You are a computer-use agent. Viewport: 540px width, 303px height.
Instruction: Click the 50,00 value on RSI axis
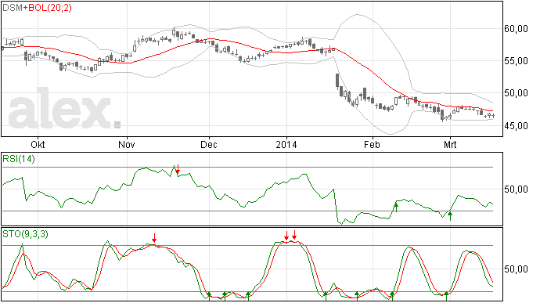click(x=516, y=189)
